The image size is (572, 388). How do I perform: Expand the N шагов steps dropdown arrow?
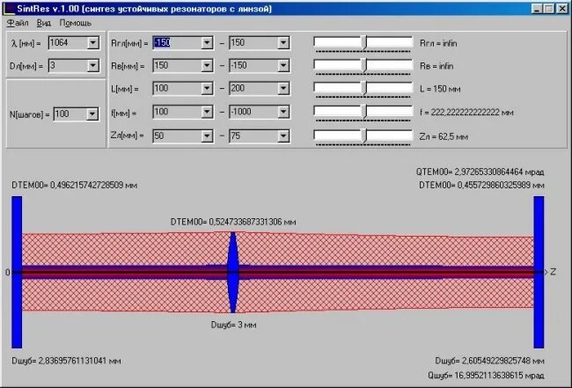click(92, 114)
